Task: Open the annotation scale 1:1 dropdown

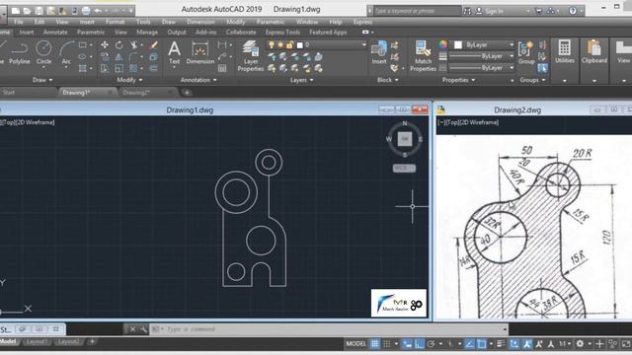Action: [x=564, y=343]
